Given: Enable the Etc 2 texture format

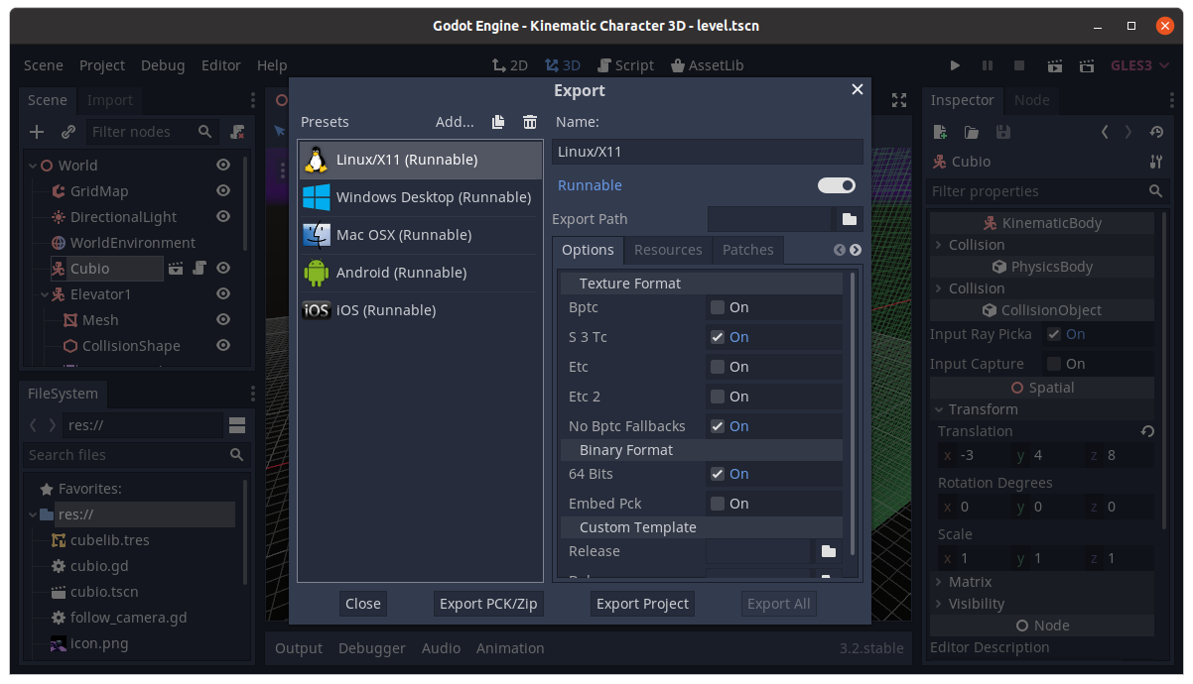Looking at the screenshot, I should [x=717, y=397].
